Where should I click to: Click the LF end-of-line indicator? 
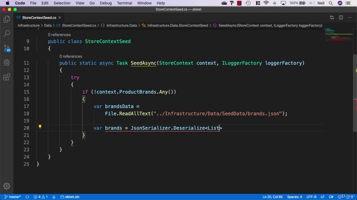(x=322, y=197)
